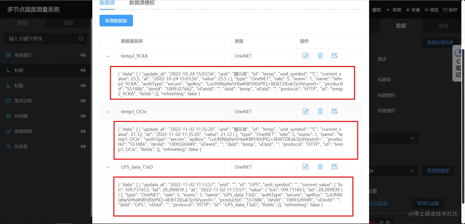This screenshot has height=224, width=465.
Task: Edit the GPS_data_T3sD data source
Action: (305, 167)
